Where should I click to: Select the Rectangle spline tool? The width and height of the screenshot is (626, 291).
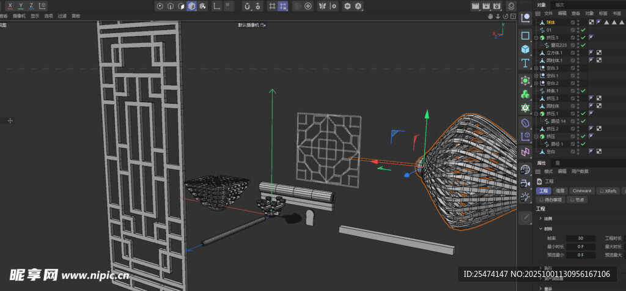525,35
